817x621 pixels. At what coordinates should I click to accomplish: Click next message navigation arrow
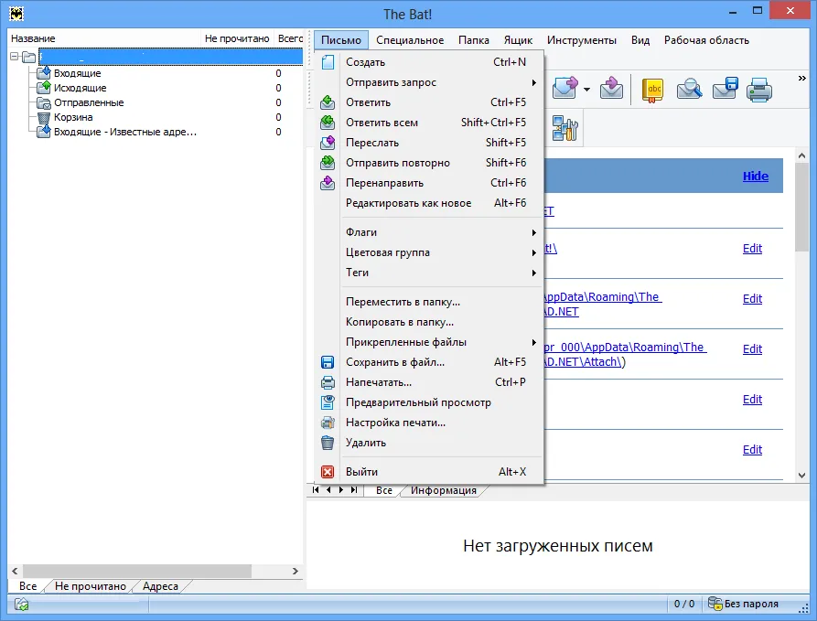tap(340, 489)
